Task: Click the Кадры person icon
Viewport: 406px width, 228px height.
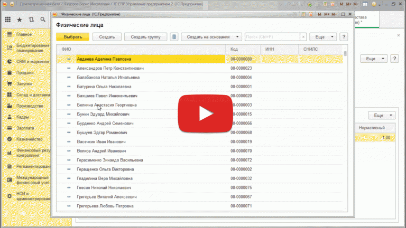Action: tap(10, 117)
